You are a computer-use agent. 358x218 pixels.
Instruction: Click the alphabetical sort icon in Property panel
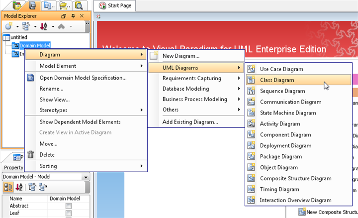click(x=19, y=187)
